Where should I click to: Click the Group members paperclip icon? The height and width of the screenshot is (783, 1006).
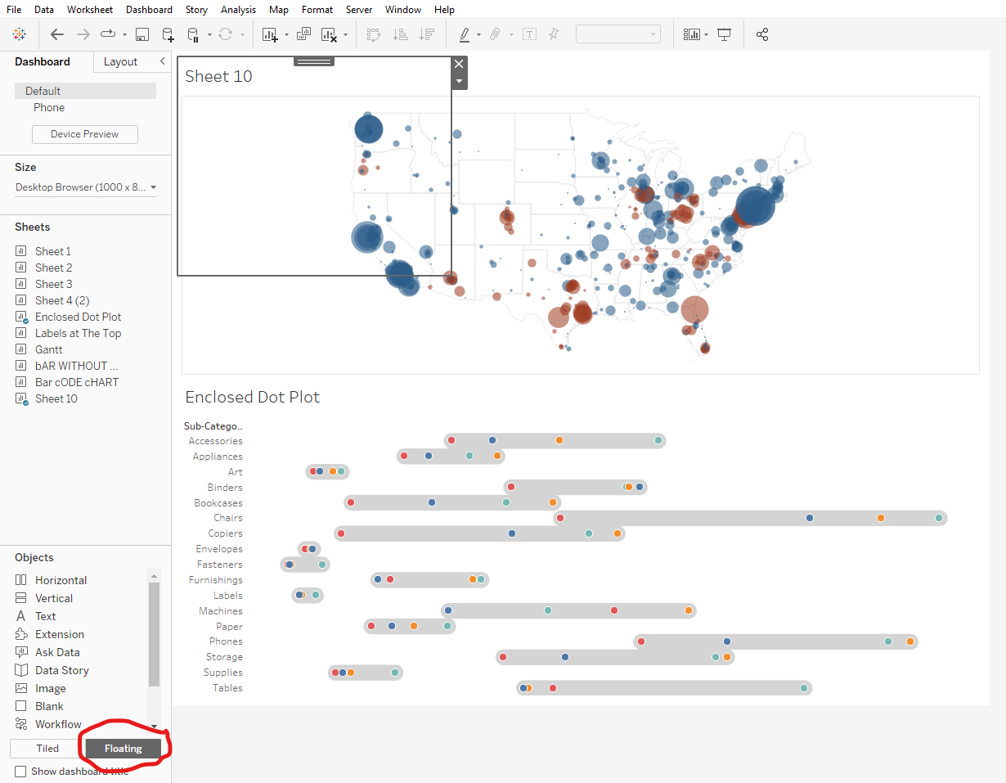click(x=495, y=34)
